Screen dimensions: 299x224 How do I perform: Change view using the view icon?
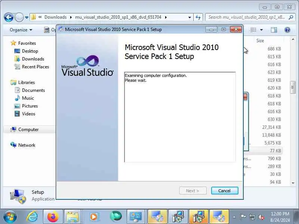[x=253, y=30]
